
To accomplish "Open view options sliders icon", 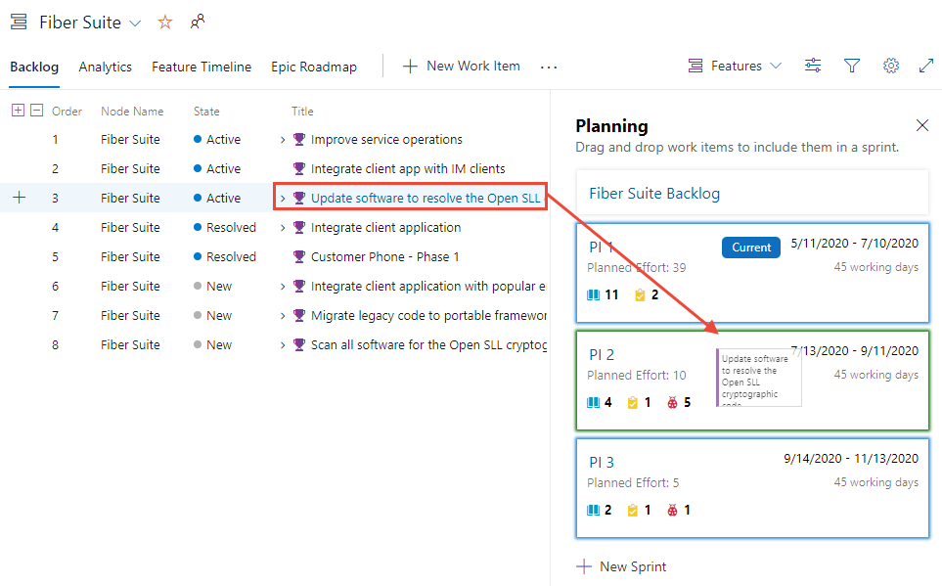I will click(813, 66).
